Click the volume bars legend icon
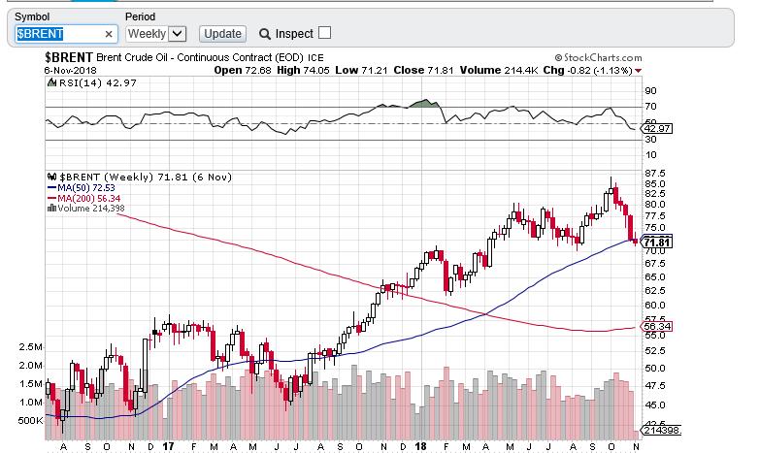Screen dimensions: 760x453 (x=51, y=209)
